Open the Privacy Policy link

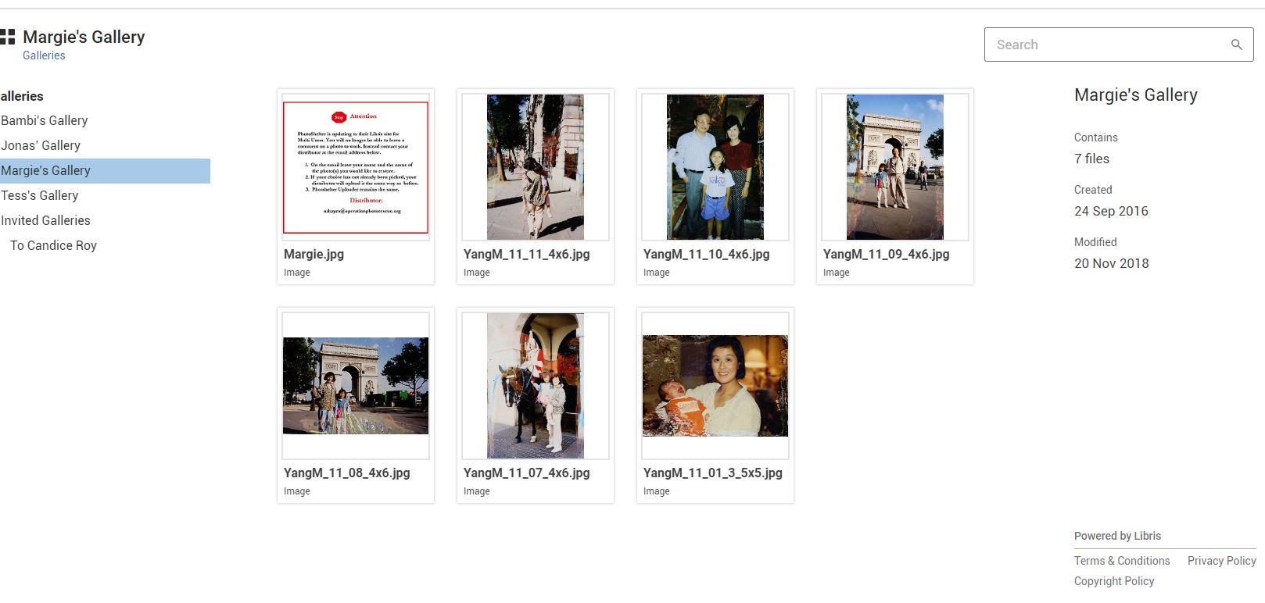pos(1221,561)
